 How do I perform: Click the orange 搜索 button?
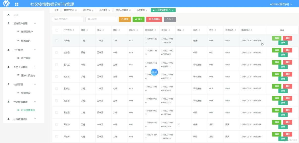[x=125, y=19]
